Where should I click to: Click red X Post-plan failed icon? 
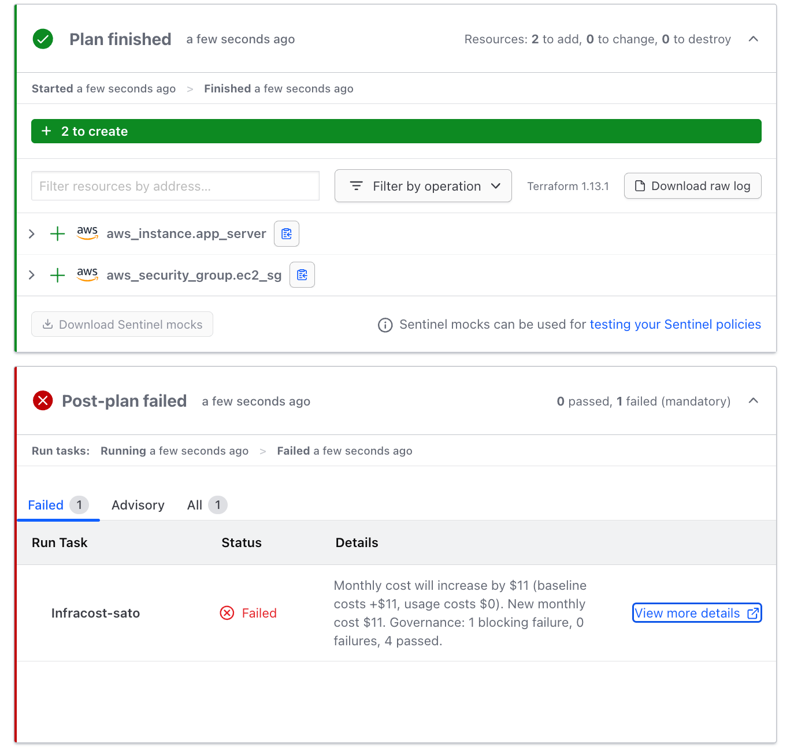[43, 401]
